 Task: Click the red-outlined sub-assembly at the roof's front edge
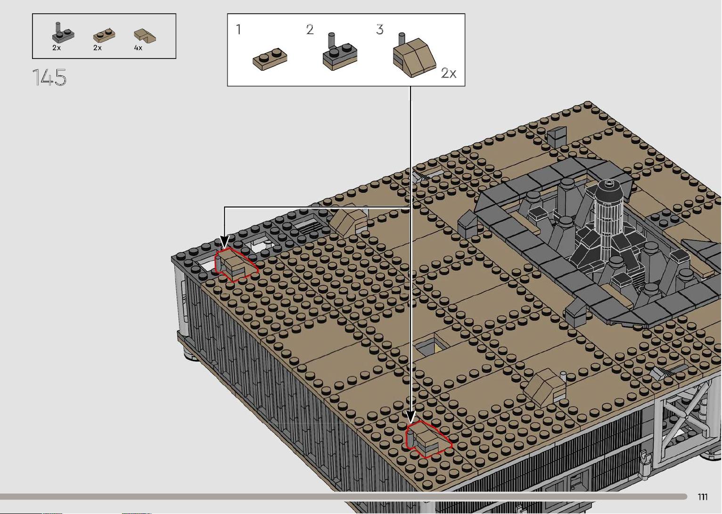tap(428, 439)
